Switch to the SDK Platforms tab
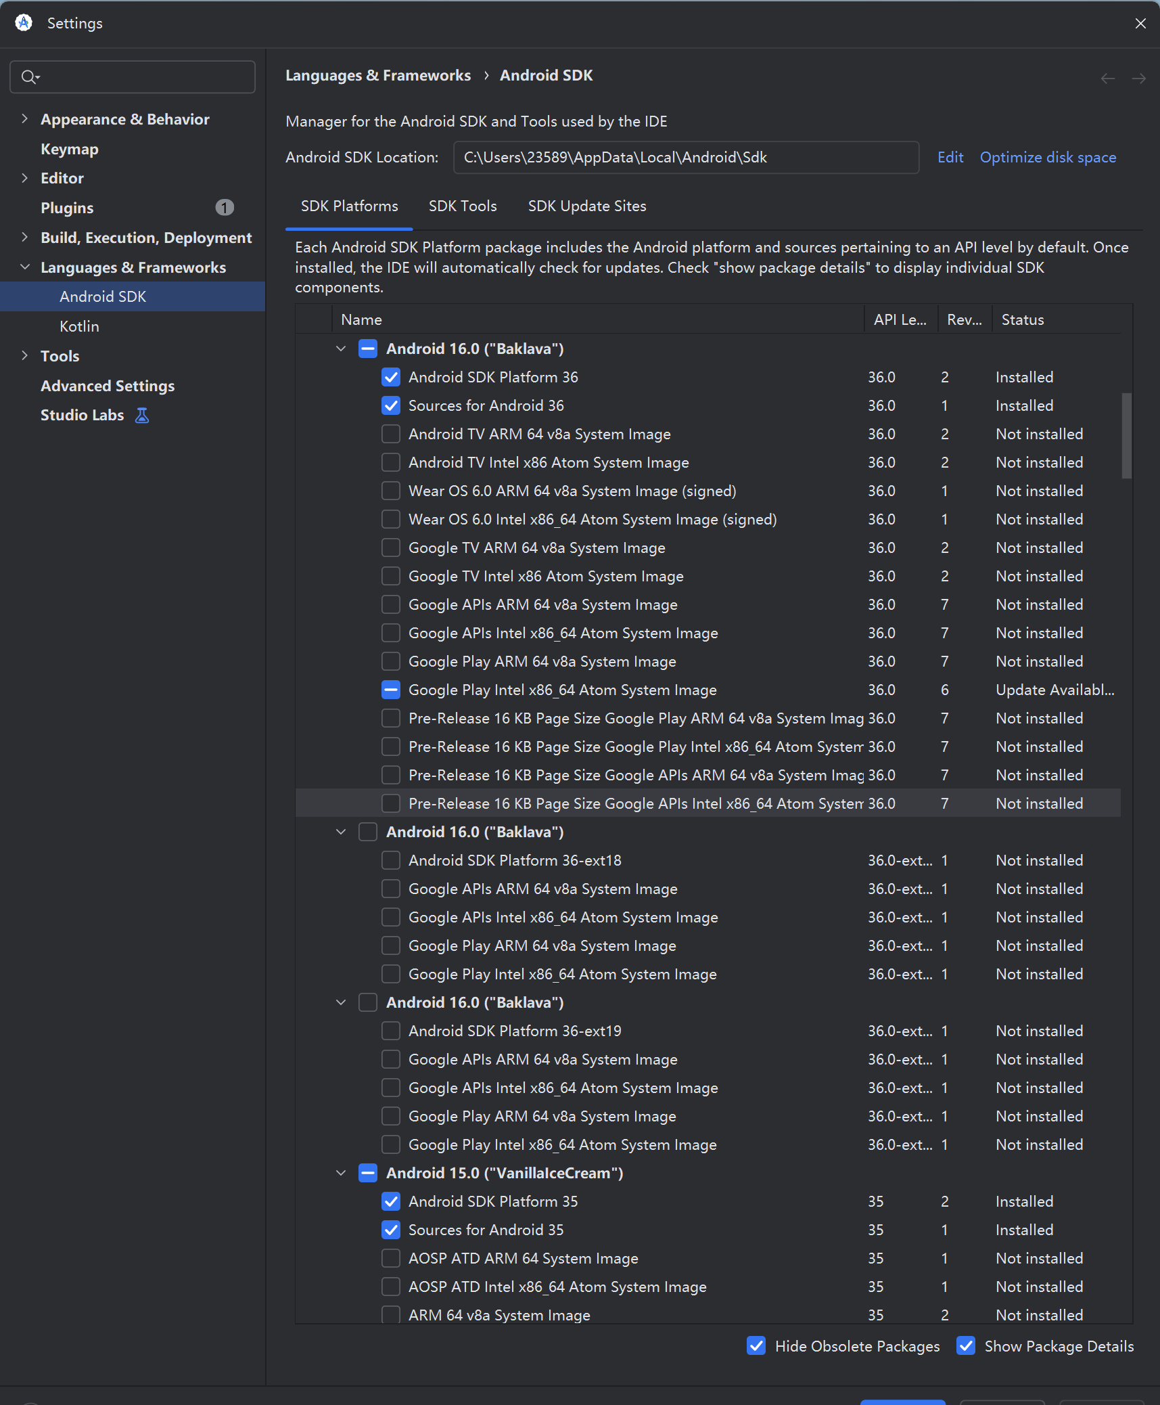The height and width of the screenshot is (1405, 1160). tap(349, 206)
